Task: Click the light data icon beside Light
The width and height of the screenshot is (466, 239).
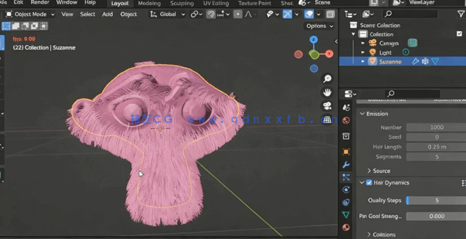Action: (x=406, y=52)
